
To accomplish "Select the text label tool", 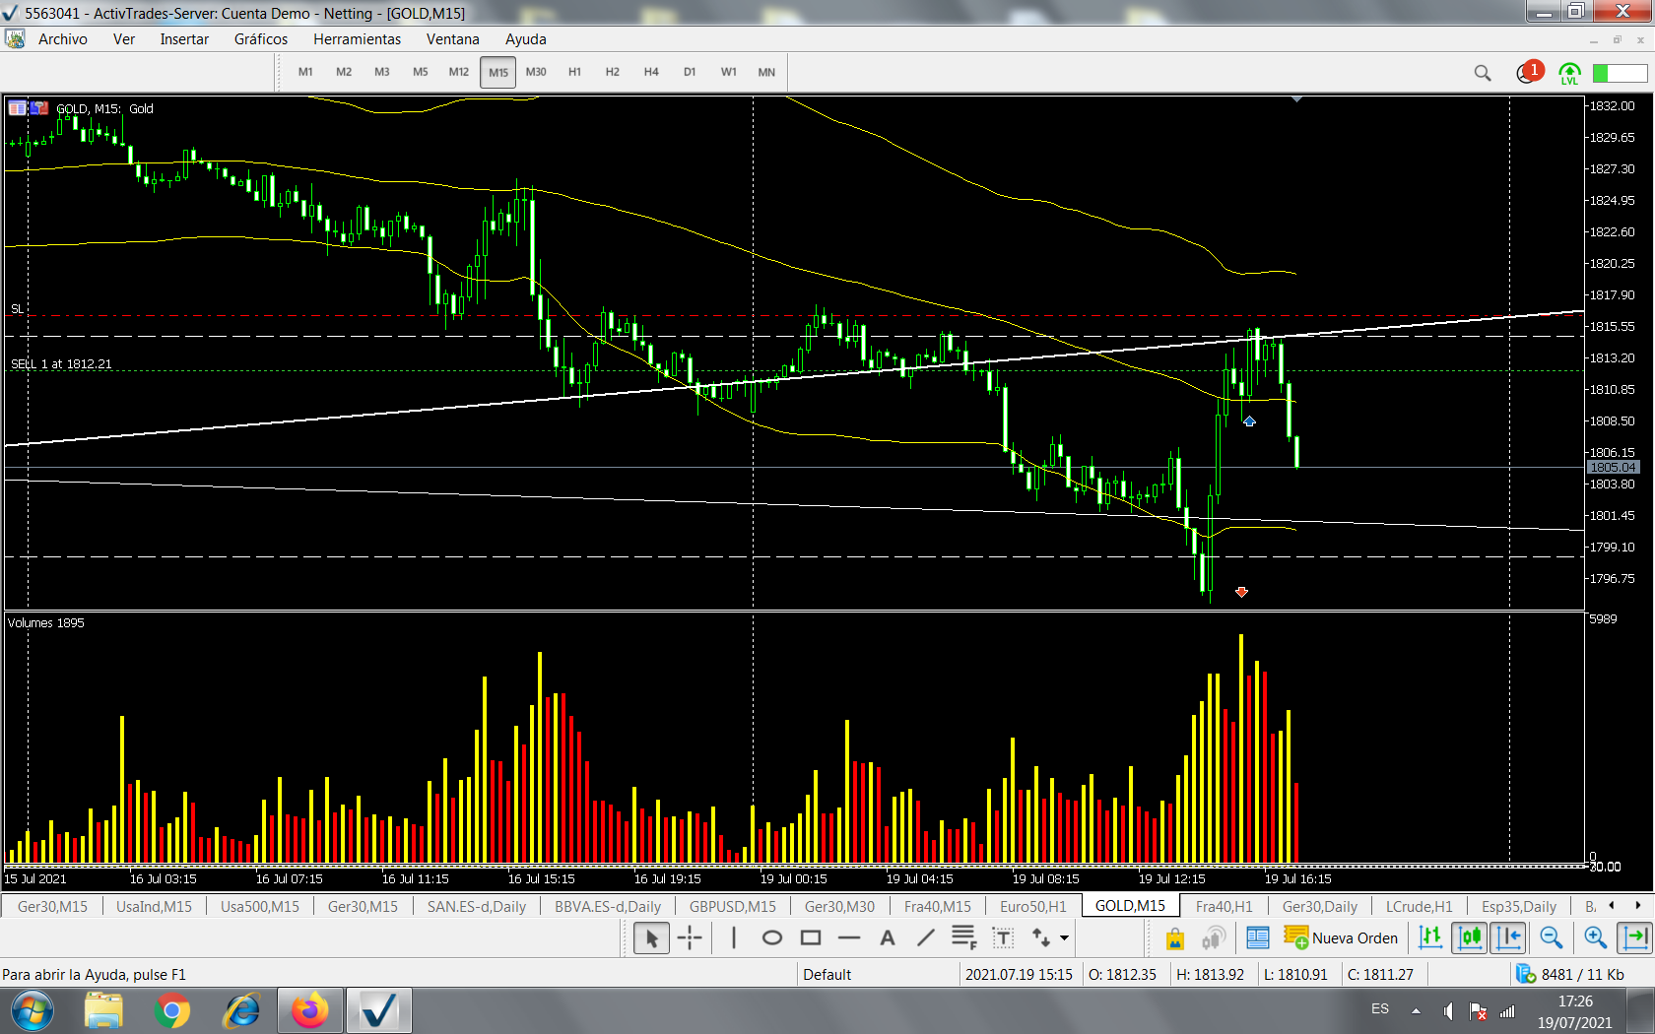I will 888,938.
